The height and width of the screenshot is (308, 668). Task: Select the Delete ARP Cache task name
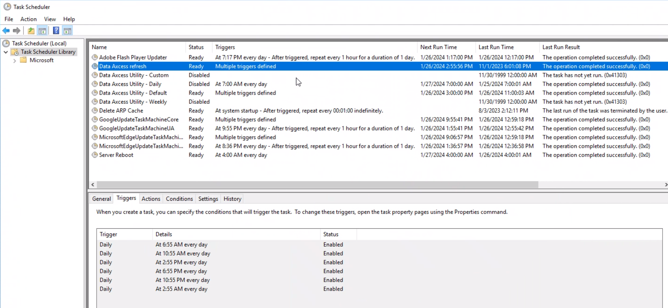[121, 110]
